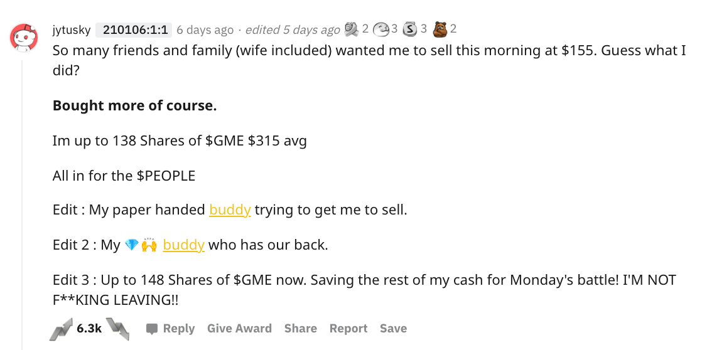
Task: Click the Snoo avatar of jytusky
Action: 24,37
